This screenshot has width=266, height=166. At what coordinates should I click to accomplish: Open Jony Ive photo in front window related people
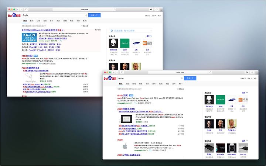pos(232,124)
